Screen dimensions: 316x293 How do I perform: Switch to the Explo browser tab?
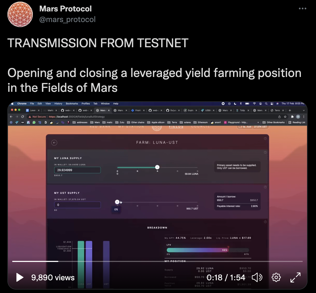190,110
